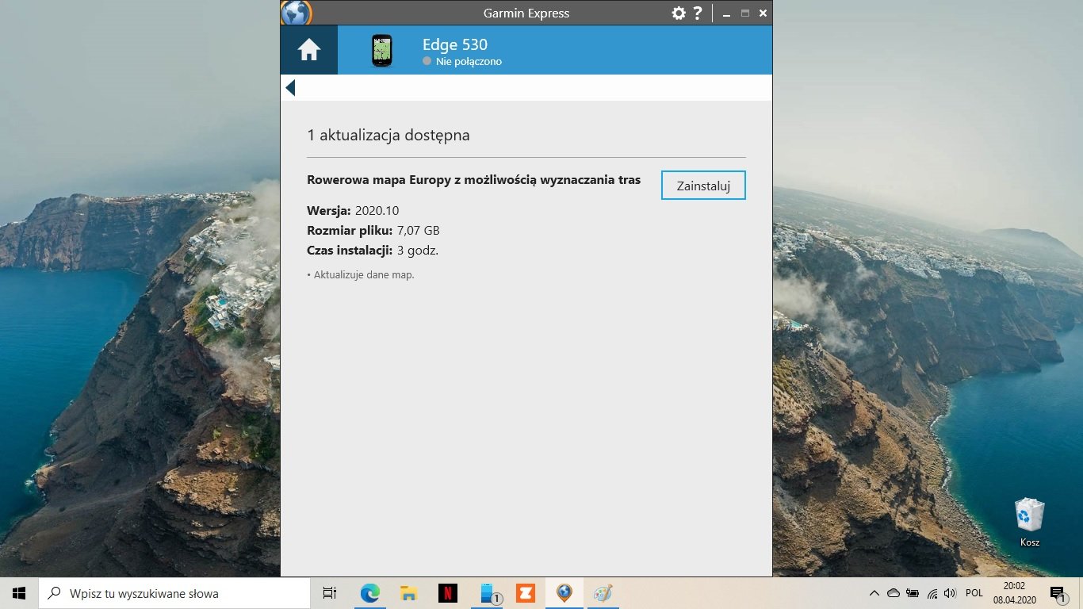Screen dimensions: 1083x609
Task: Click the '1 aktualizacja dostępna' heading
Action: coord(388,135)
